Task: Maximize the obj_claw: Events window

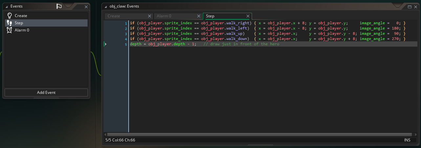Action: tap(410, 7)
